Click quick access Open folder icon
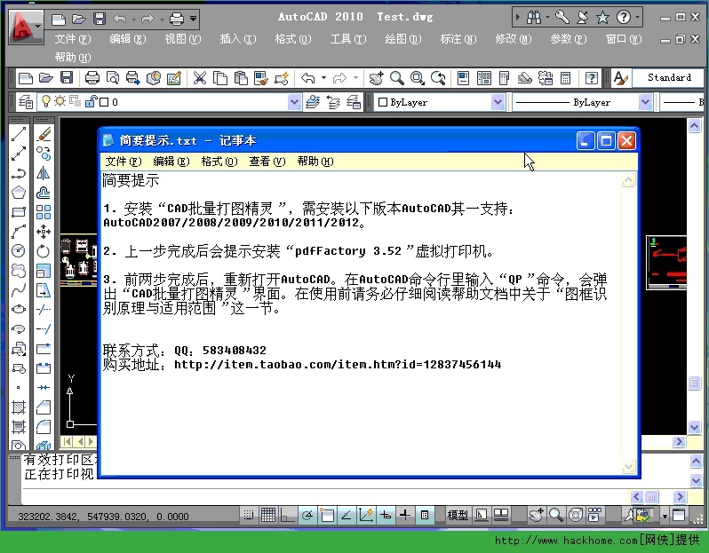The image size is (709, 553). [79, 19]
